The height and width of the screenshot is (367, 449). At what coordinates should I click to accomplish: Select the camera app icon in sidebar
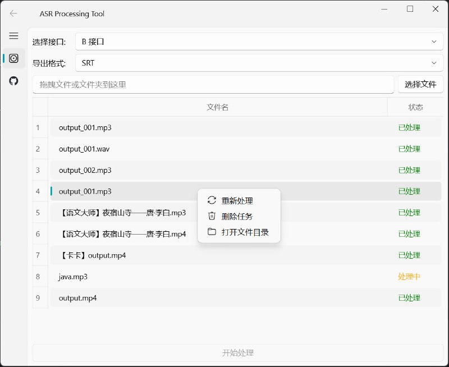[x=13, y=58]
